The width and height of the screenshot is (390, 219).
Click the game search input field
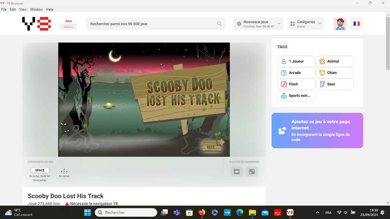(x=152, y=24)
